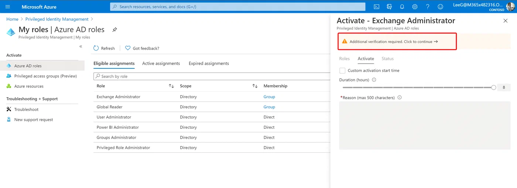This screenshot has height=188, width=517.
Task: Switch to Expired assignments tab
Action: tap(209, 63)
